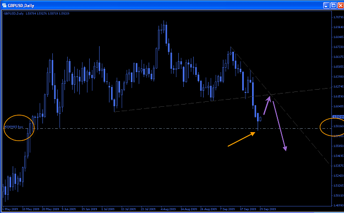Image resolution: width=344 pixels, height=213 pixels.
Task: Click the 23 Jul 2009 date label
Action: tap(149, 209)
